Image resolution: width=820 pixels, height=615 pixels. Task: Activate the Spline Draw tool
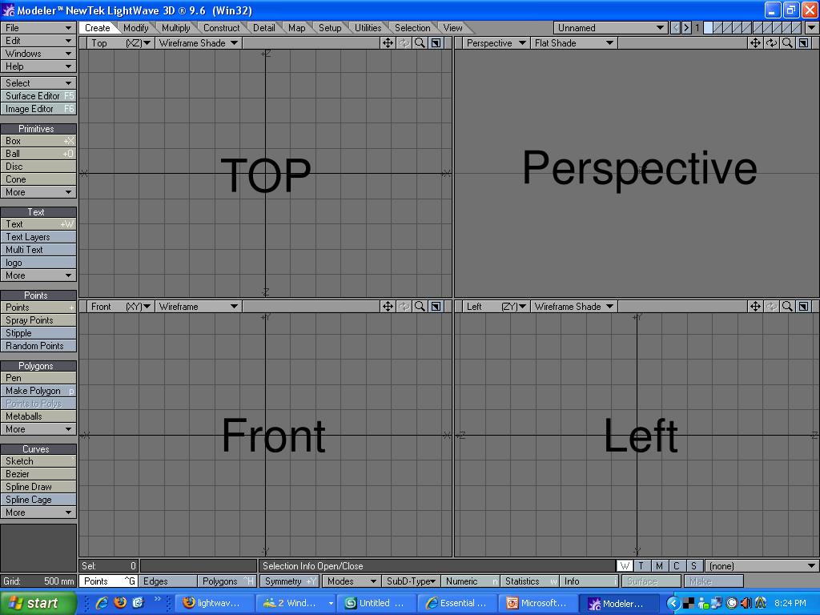(x=38, y=486)
